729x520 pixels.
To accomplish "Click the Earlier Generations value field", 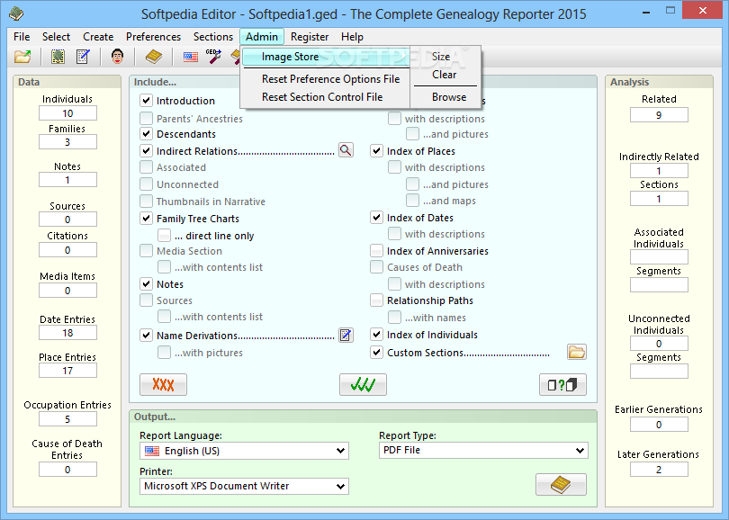I will tap(659, 425).
